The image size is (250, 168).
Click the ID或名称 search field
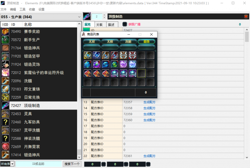tap(39, 164)
